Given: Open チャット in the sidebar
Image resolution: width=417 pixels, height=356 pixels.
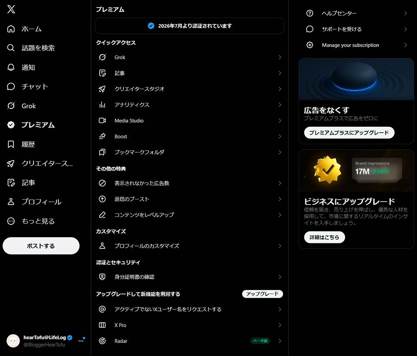Looking at the screenshot, I should coord(35,86).
